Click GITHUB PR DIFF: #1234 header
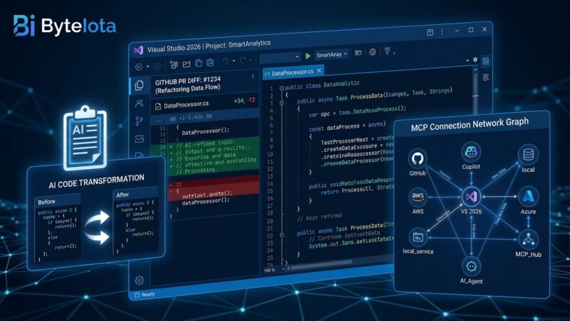This screenshot has height=321, width=570. (x=187, y=81)
